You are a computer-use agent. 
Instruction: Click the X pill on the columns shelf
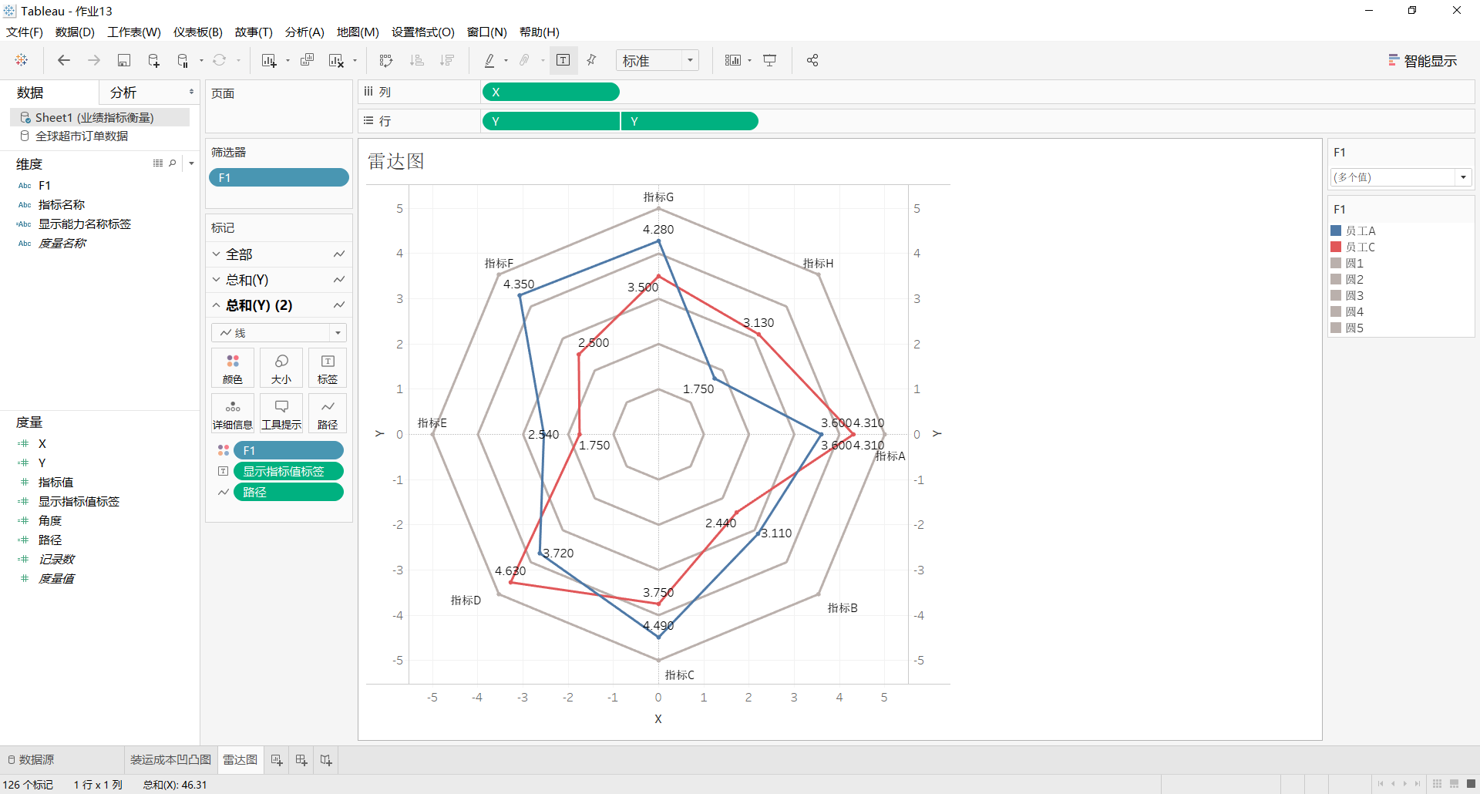[550, 92]
